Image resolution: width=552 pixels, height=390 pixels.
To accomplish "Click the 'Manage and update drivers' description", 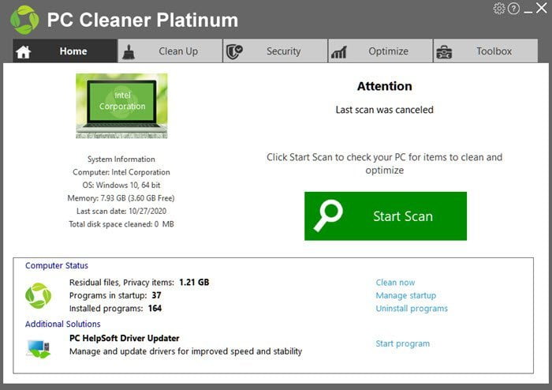I will (186, 351).
